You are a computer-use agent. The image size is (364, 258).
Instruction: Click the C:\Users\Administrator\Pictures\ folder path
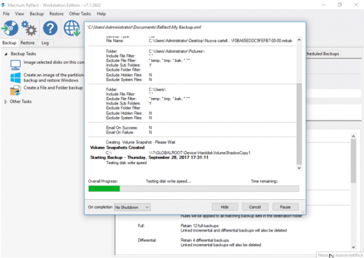pos(177,51)
